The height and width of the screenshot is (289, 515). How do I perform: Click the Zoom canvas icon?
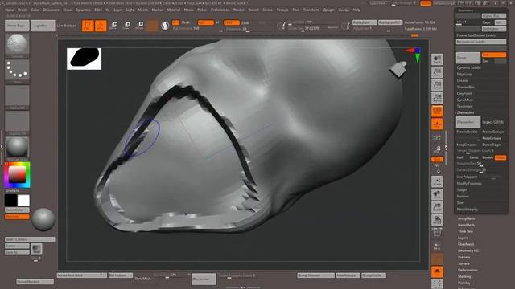(x=437, y=72)
